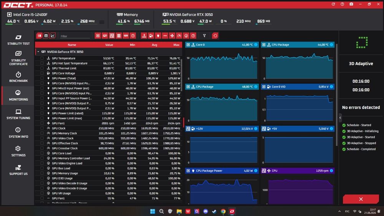Switch to split table and graph view
The image size is (384, 216).
(x=40, y=36)
